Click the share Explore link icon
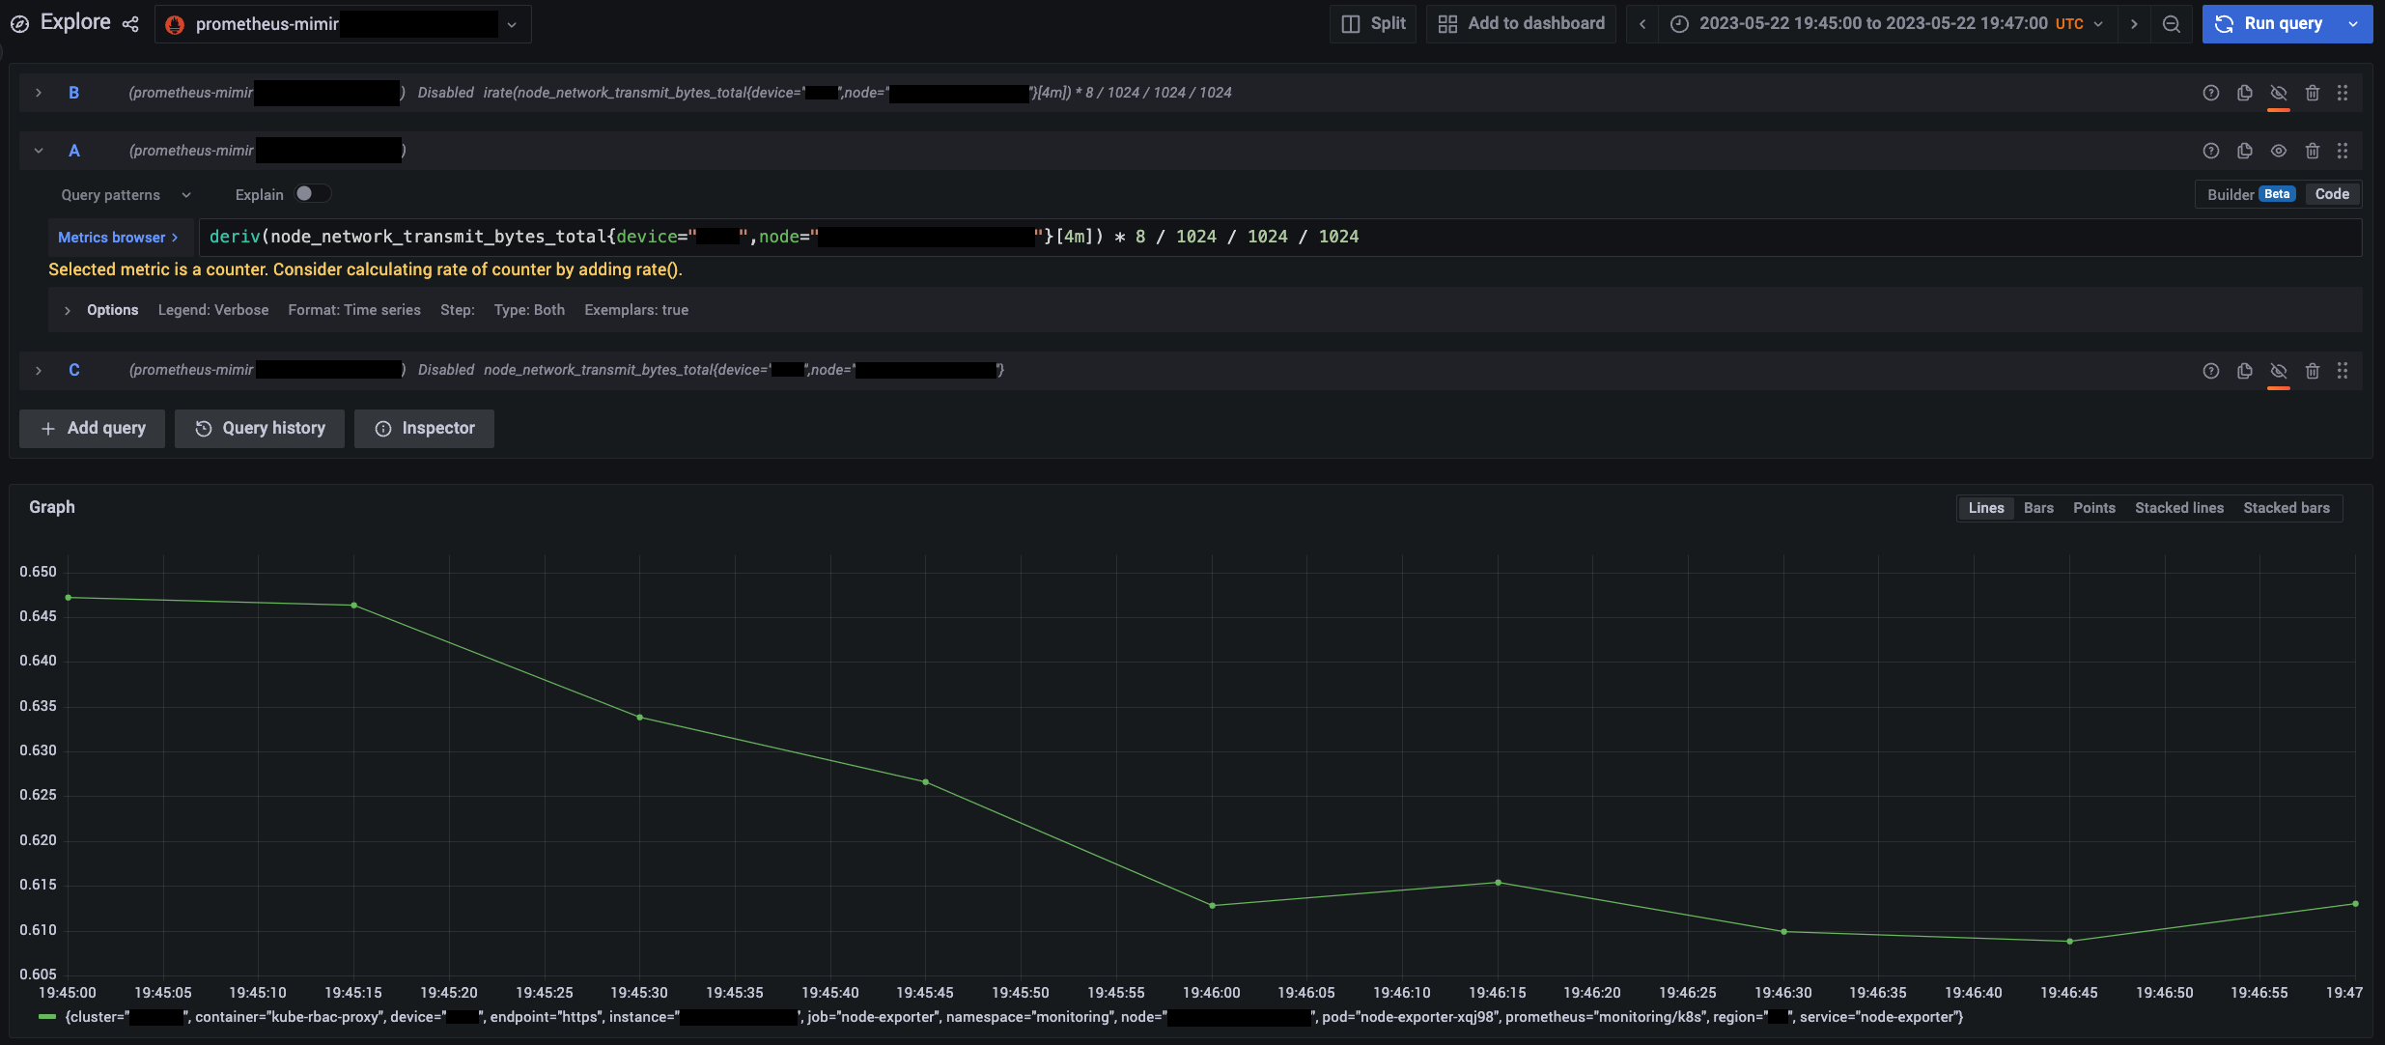Viewport: 2385px width, 1045px height. pyautogui.click(x=131, y=23)
